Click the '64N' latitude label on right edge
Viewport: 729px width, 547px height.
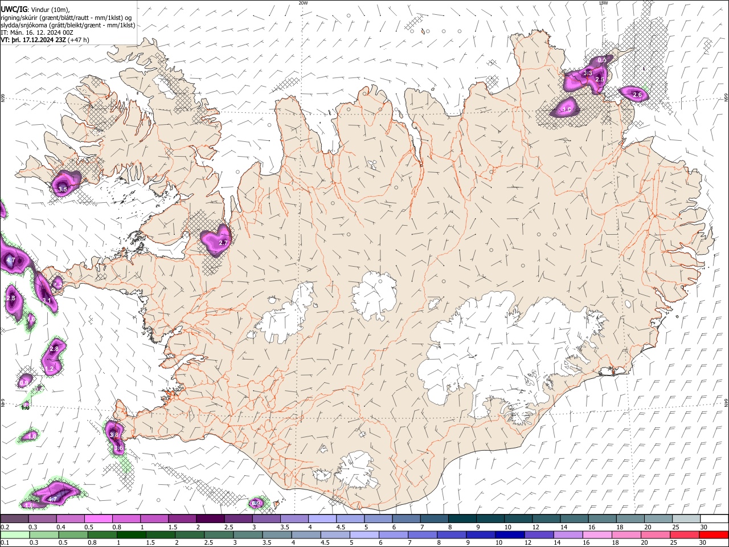tap(726, 402)
